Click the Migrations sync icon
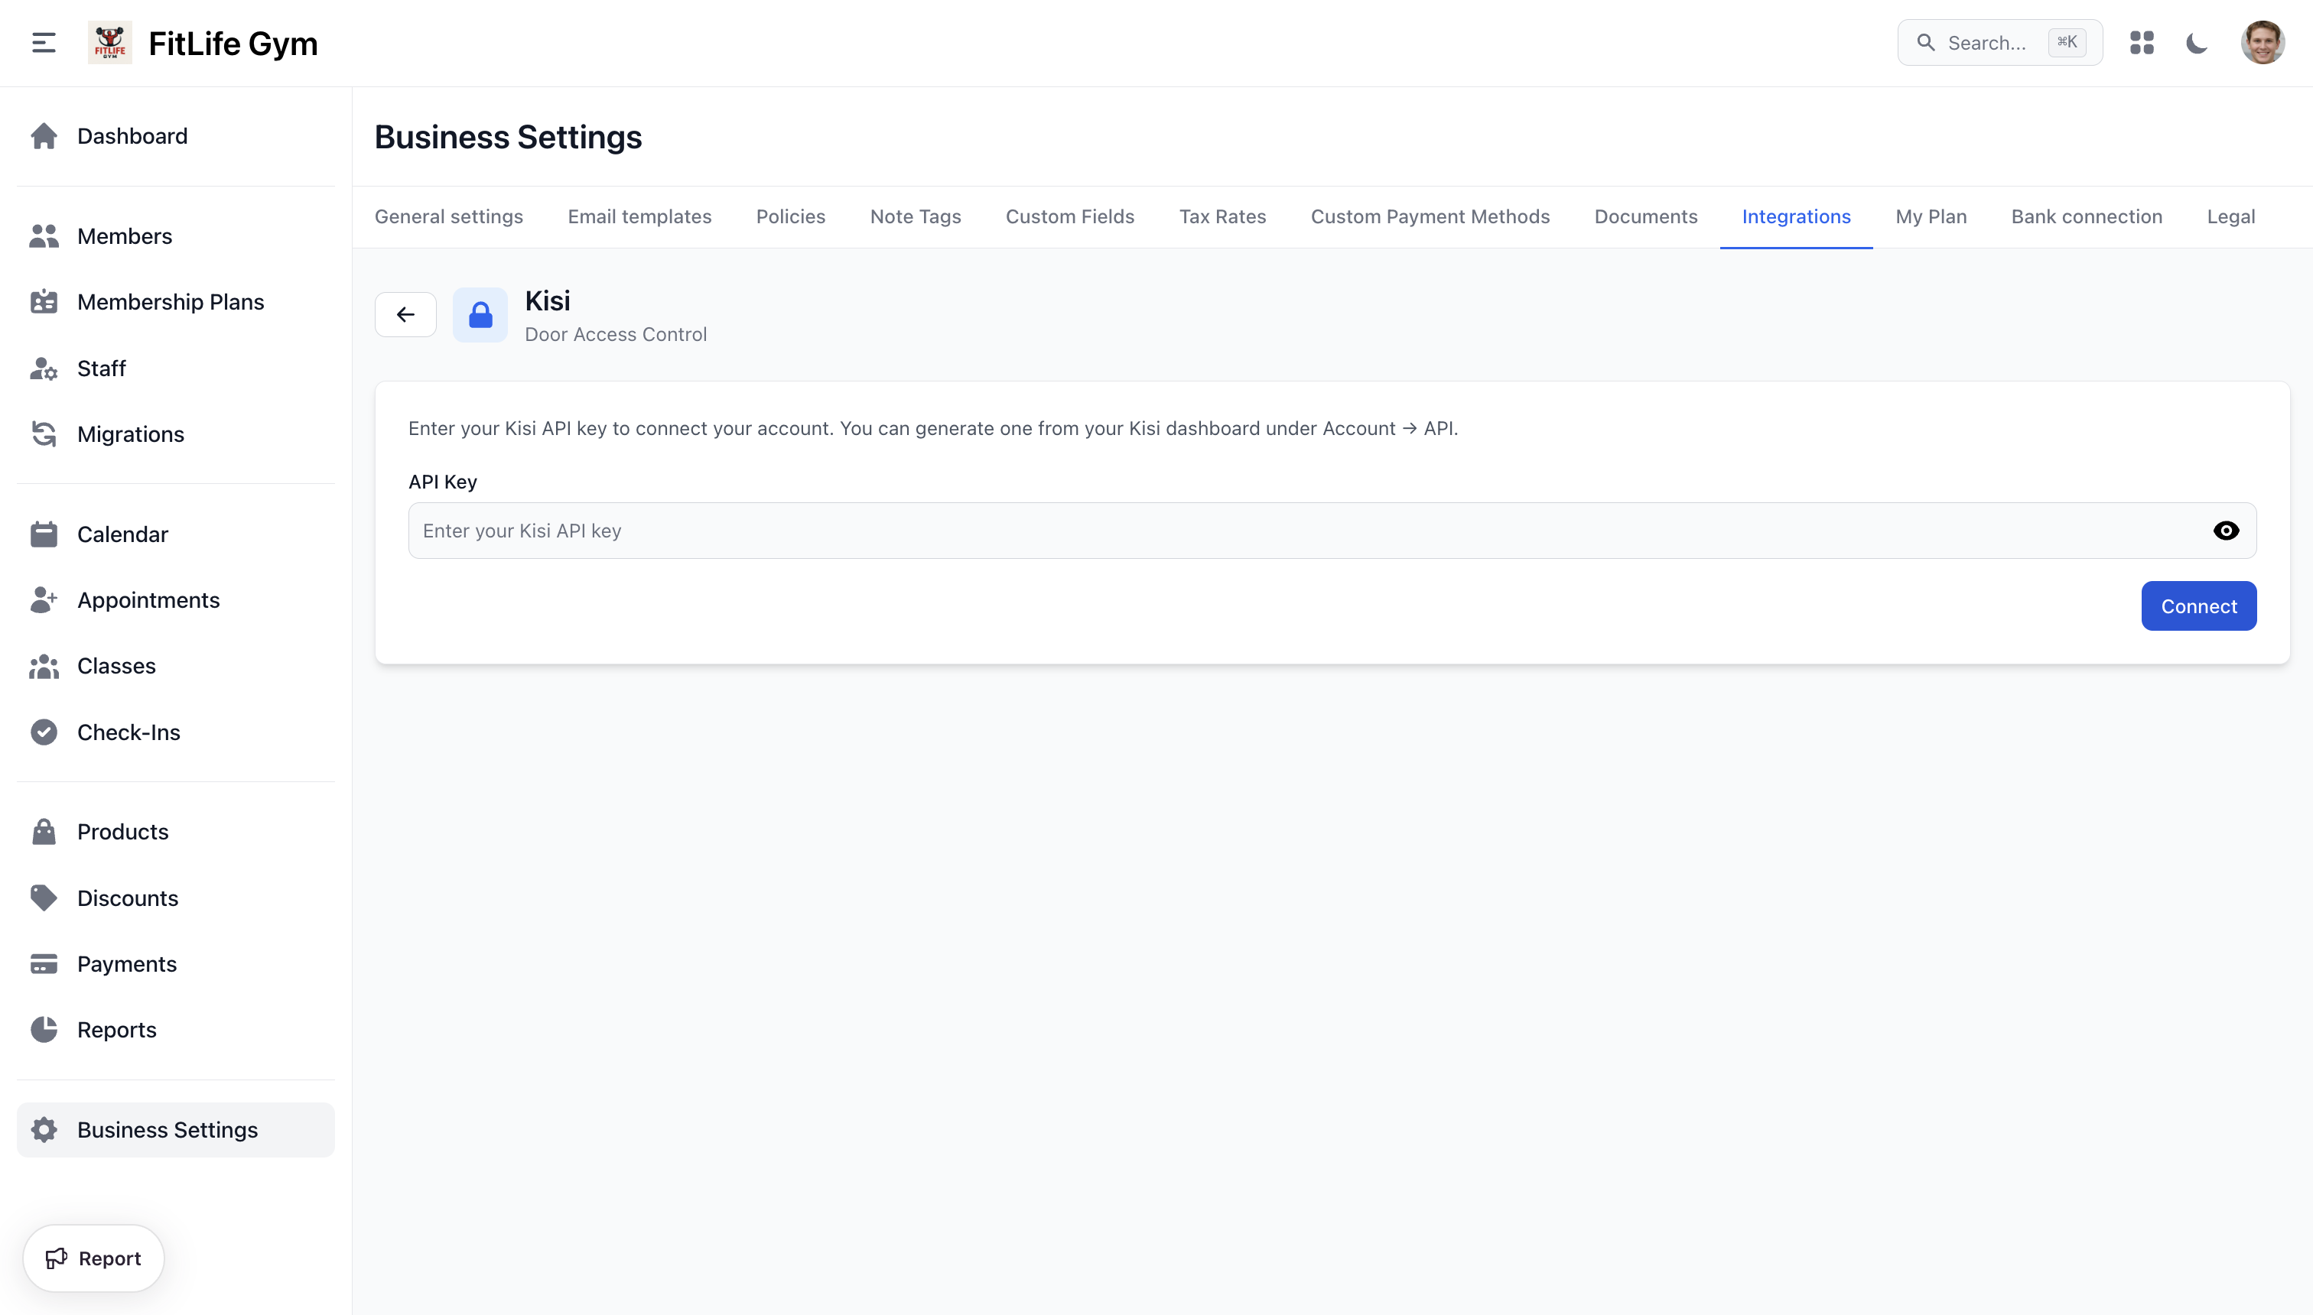Screen dimensions: 2313x1315 pos(44,433)
